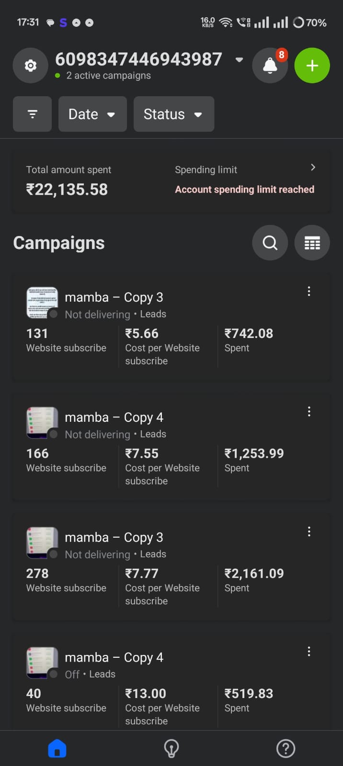This screenshot has width=343, height=766.
Task: Open the filters icon next to Date
Action: point(32,114)
